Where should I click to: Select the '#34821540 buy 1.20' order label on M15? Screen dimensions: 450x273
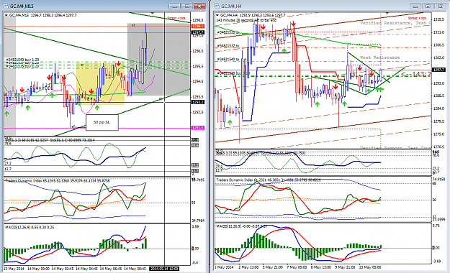tap(22, 60)
